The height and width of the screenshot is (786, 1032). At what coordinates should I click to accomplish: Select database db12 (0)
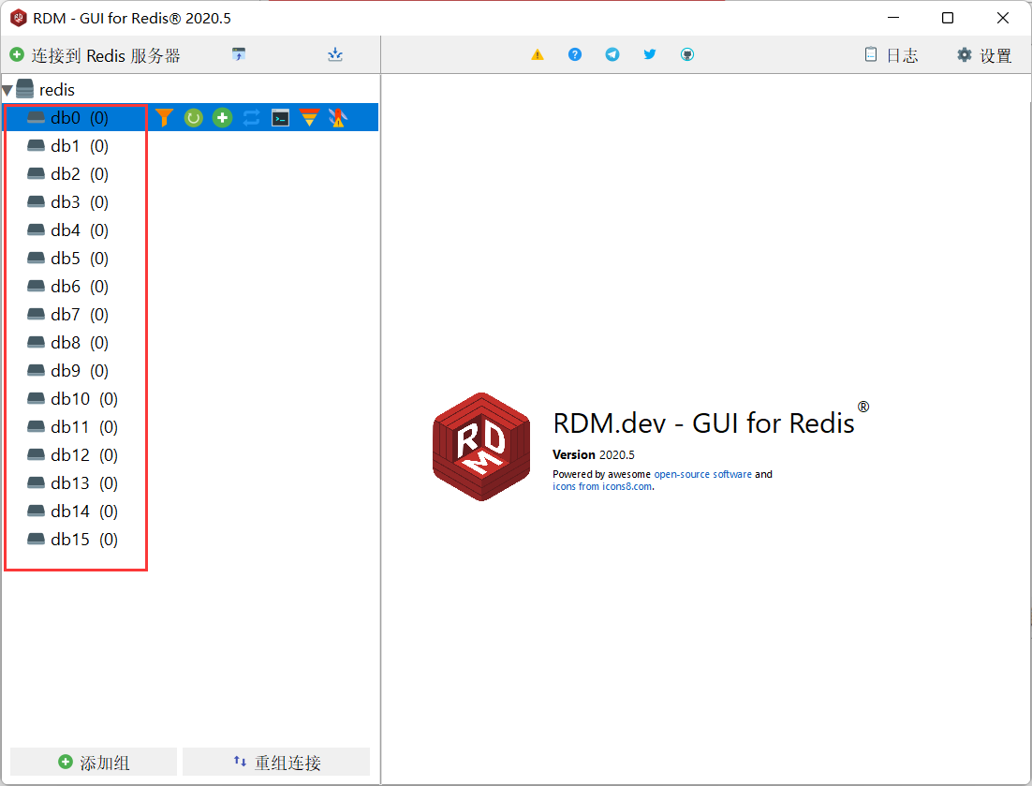click(x=72, y=455)
